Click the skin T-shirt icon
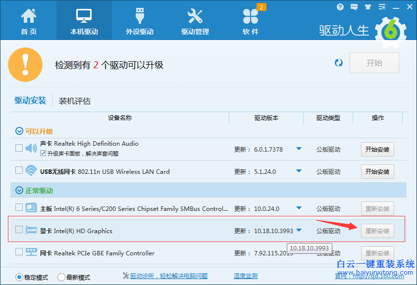The image size is (417, 285). coord(367,7)
